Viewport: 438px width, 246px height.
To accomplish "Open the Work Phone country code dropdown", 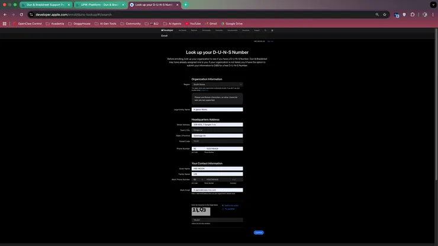I will pos(198,179).
